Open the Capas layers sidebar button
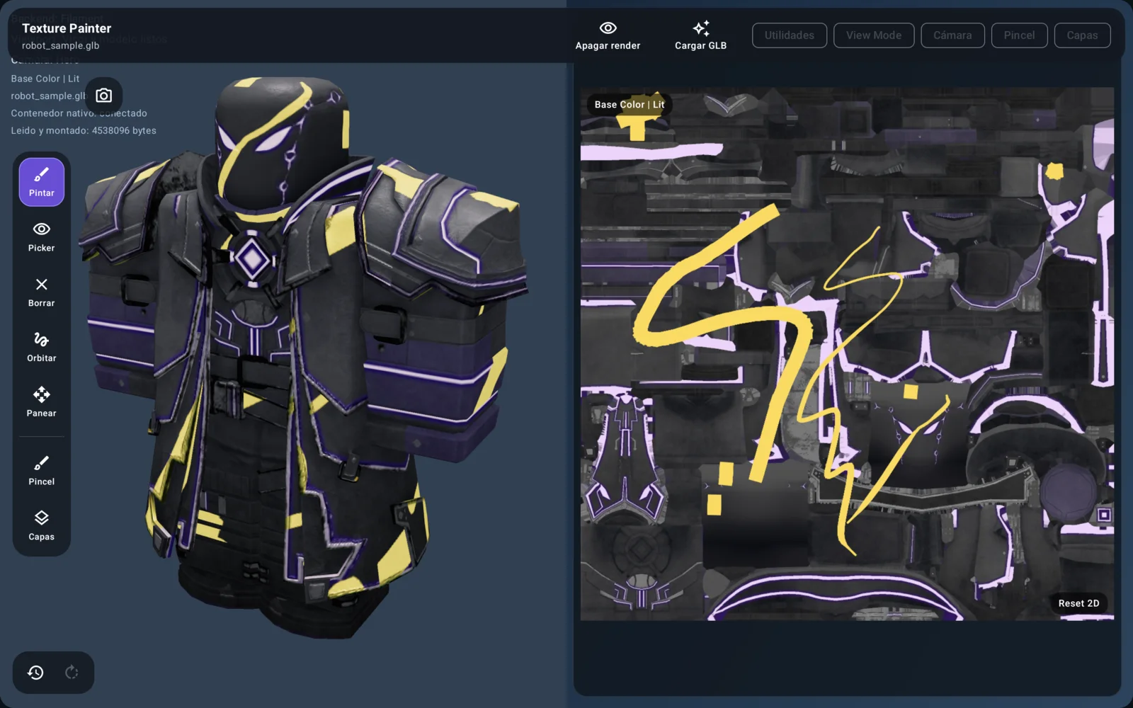1133x708 pixels. (x=41, y=526)
